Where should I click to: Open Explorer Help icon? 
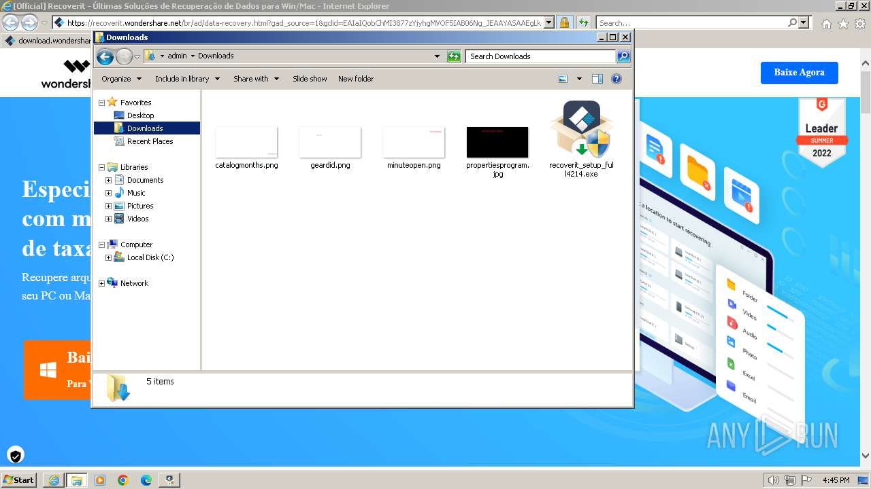(617, 79)
